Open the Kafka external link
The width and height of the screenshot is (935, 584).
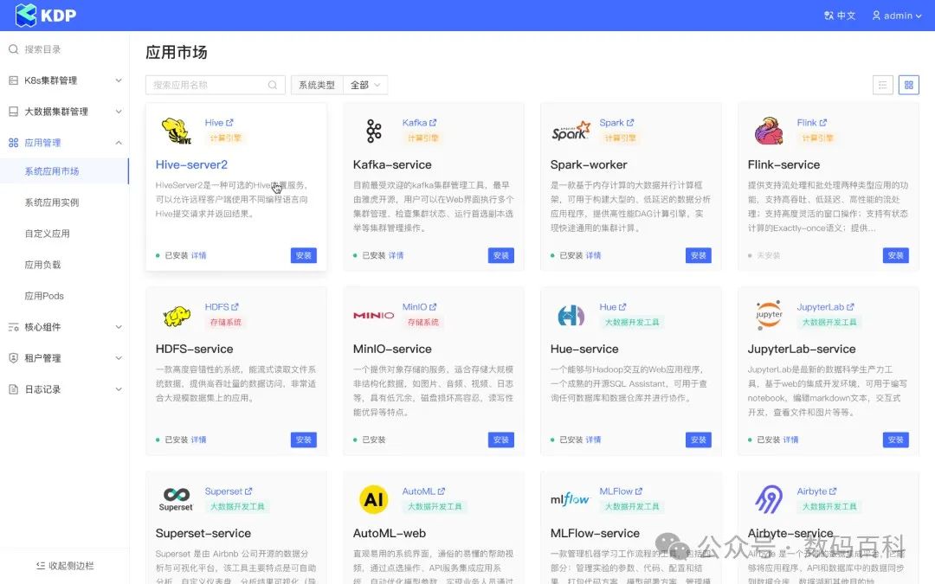click(419, 123)
